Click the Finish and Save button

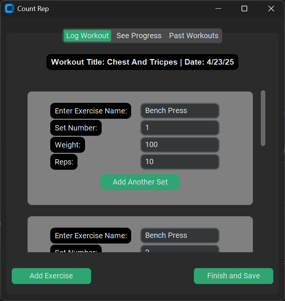233,276
